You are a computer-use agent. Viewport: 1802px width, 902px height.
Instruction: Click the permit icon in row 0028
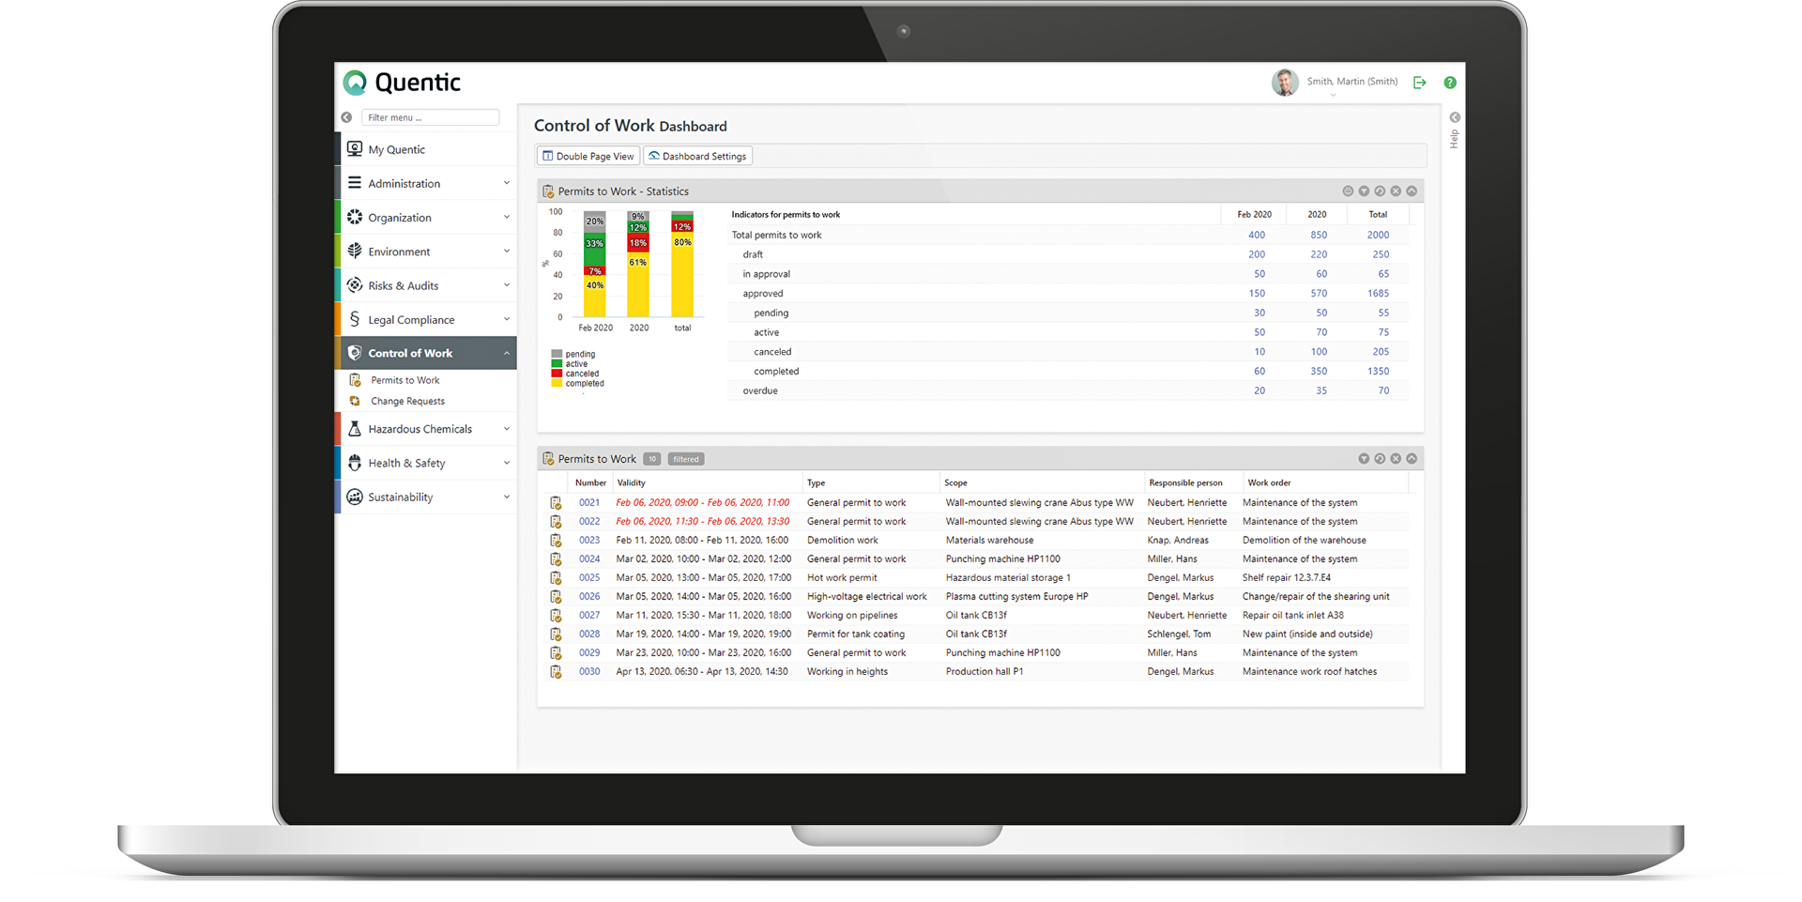coord(556,634)
